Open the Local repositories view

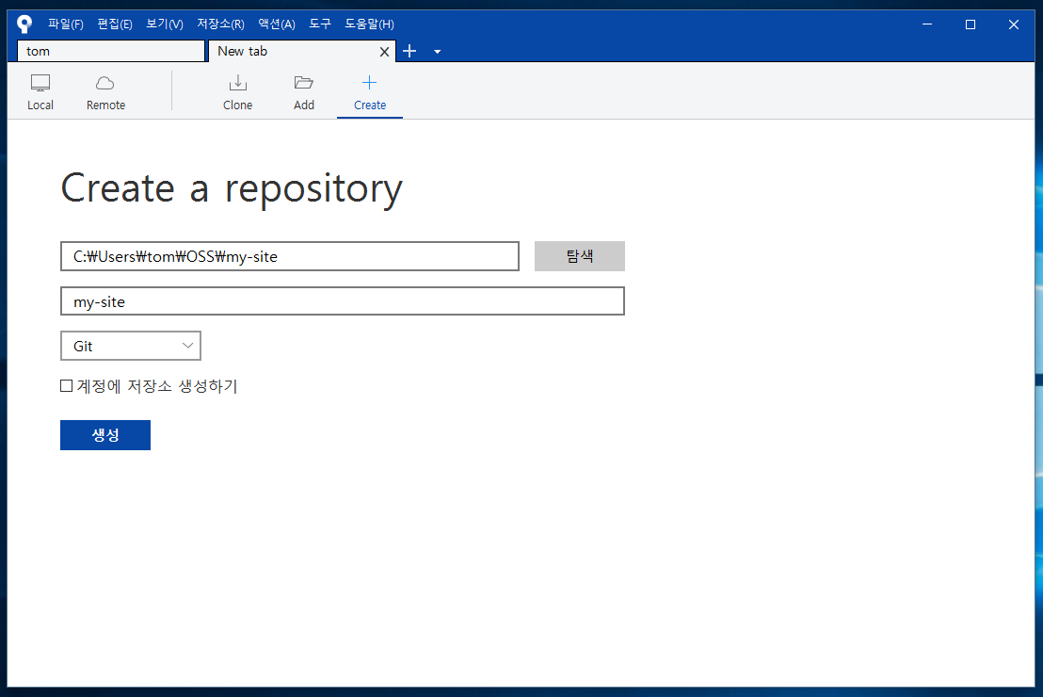pos(40,92)
